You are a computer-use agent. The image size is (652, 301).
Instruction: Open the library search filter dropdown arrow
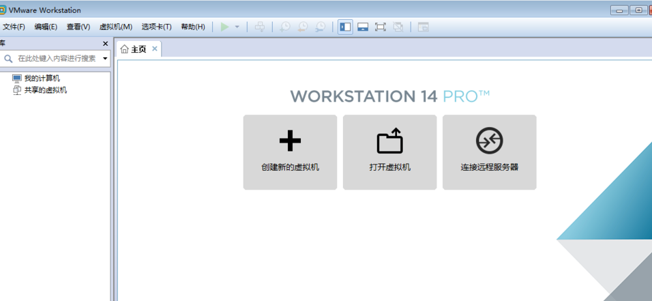(105, 58)
